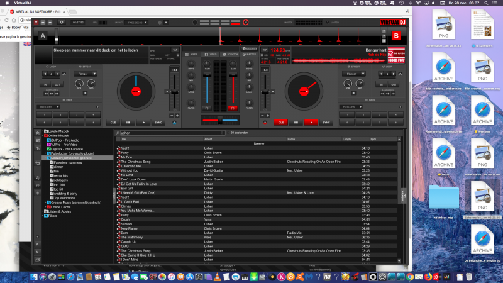This screenshot has width=503, height=283.
Task: Click deck B TAP tempo button
Action: point(265,50)
